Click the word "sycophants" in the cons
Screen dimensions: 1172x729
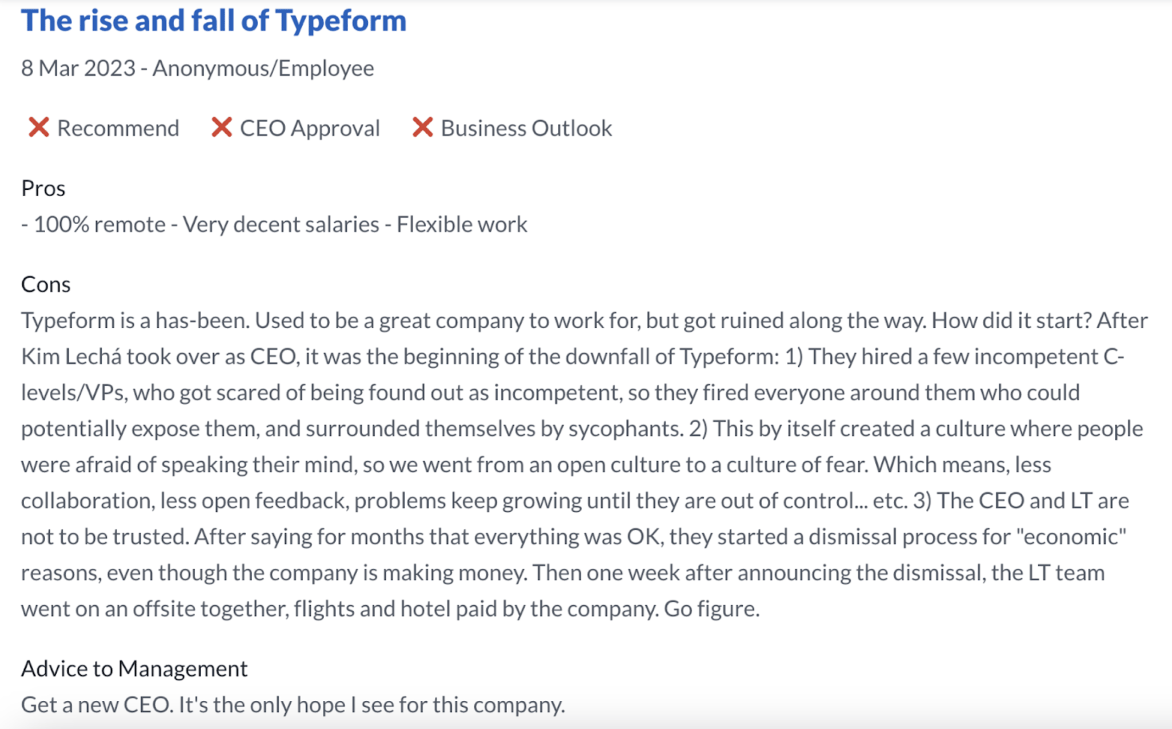625,429
